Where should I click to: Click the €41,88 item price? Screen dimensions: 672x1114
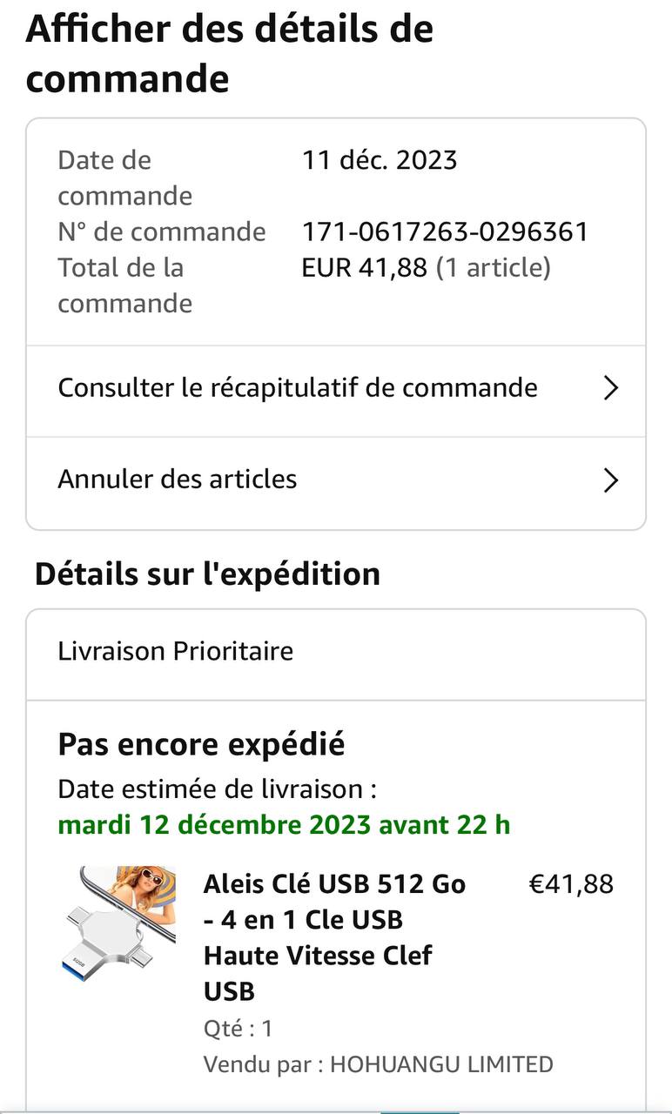tap(571, 884)
